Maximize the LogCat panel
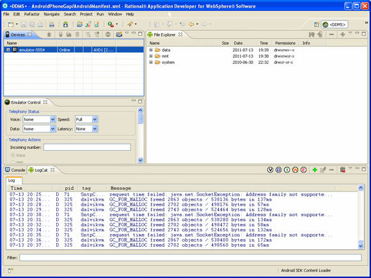Screen dimensions: 371x278 pos(364,169)
